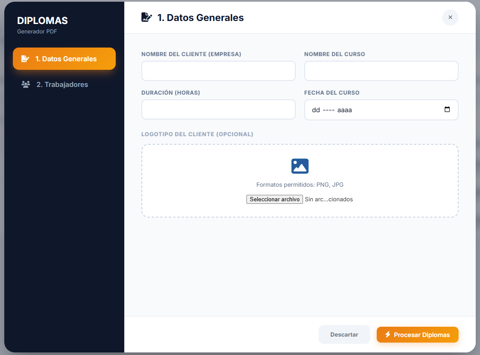Click the edit icon beside the Datos Generales heading

pos(147,18)
